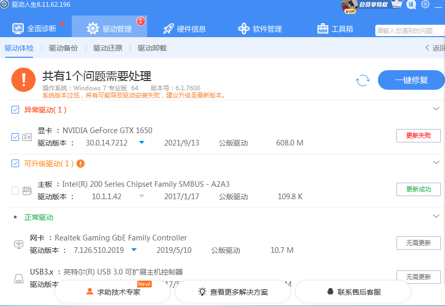Open the 硬件信息 tab
The width and height of the screenshot is (445, 306).
(184, 29)
